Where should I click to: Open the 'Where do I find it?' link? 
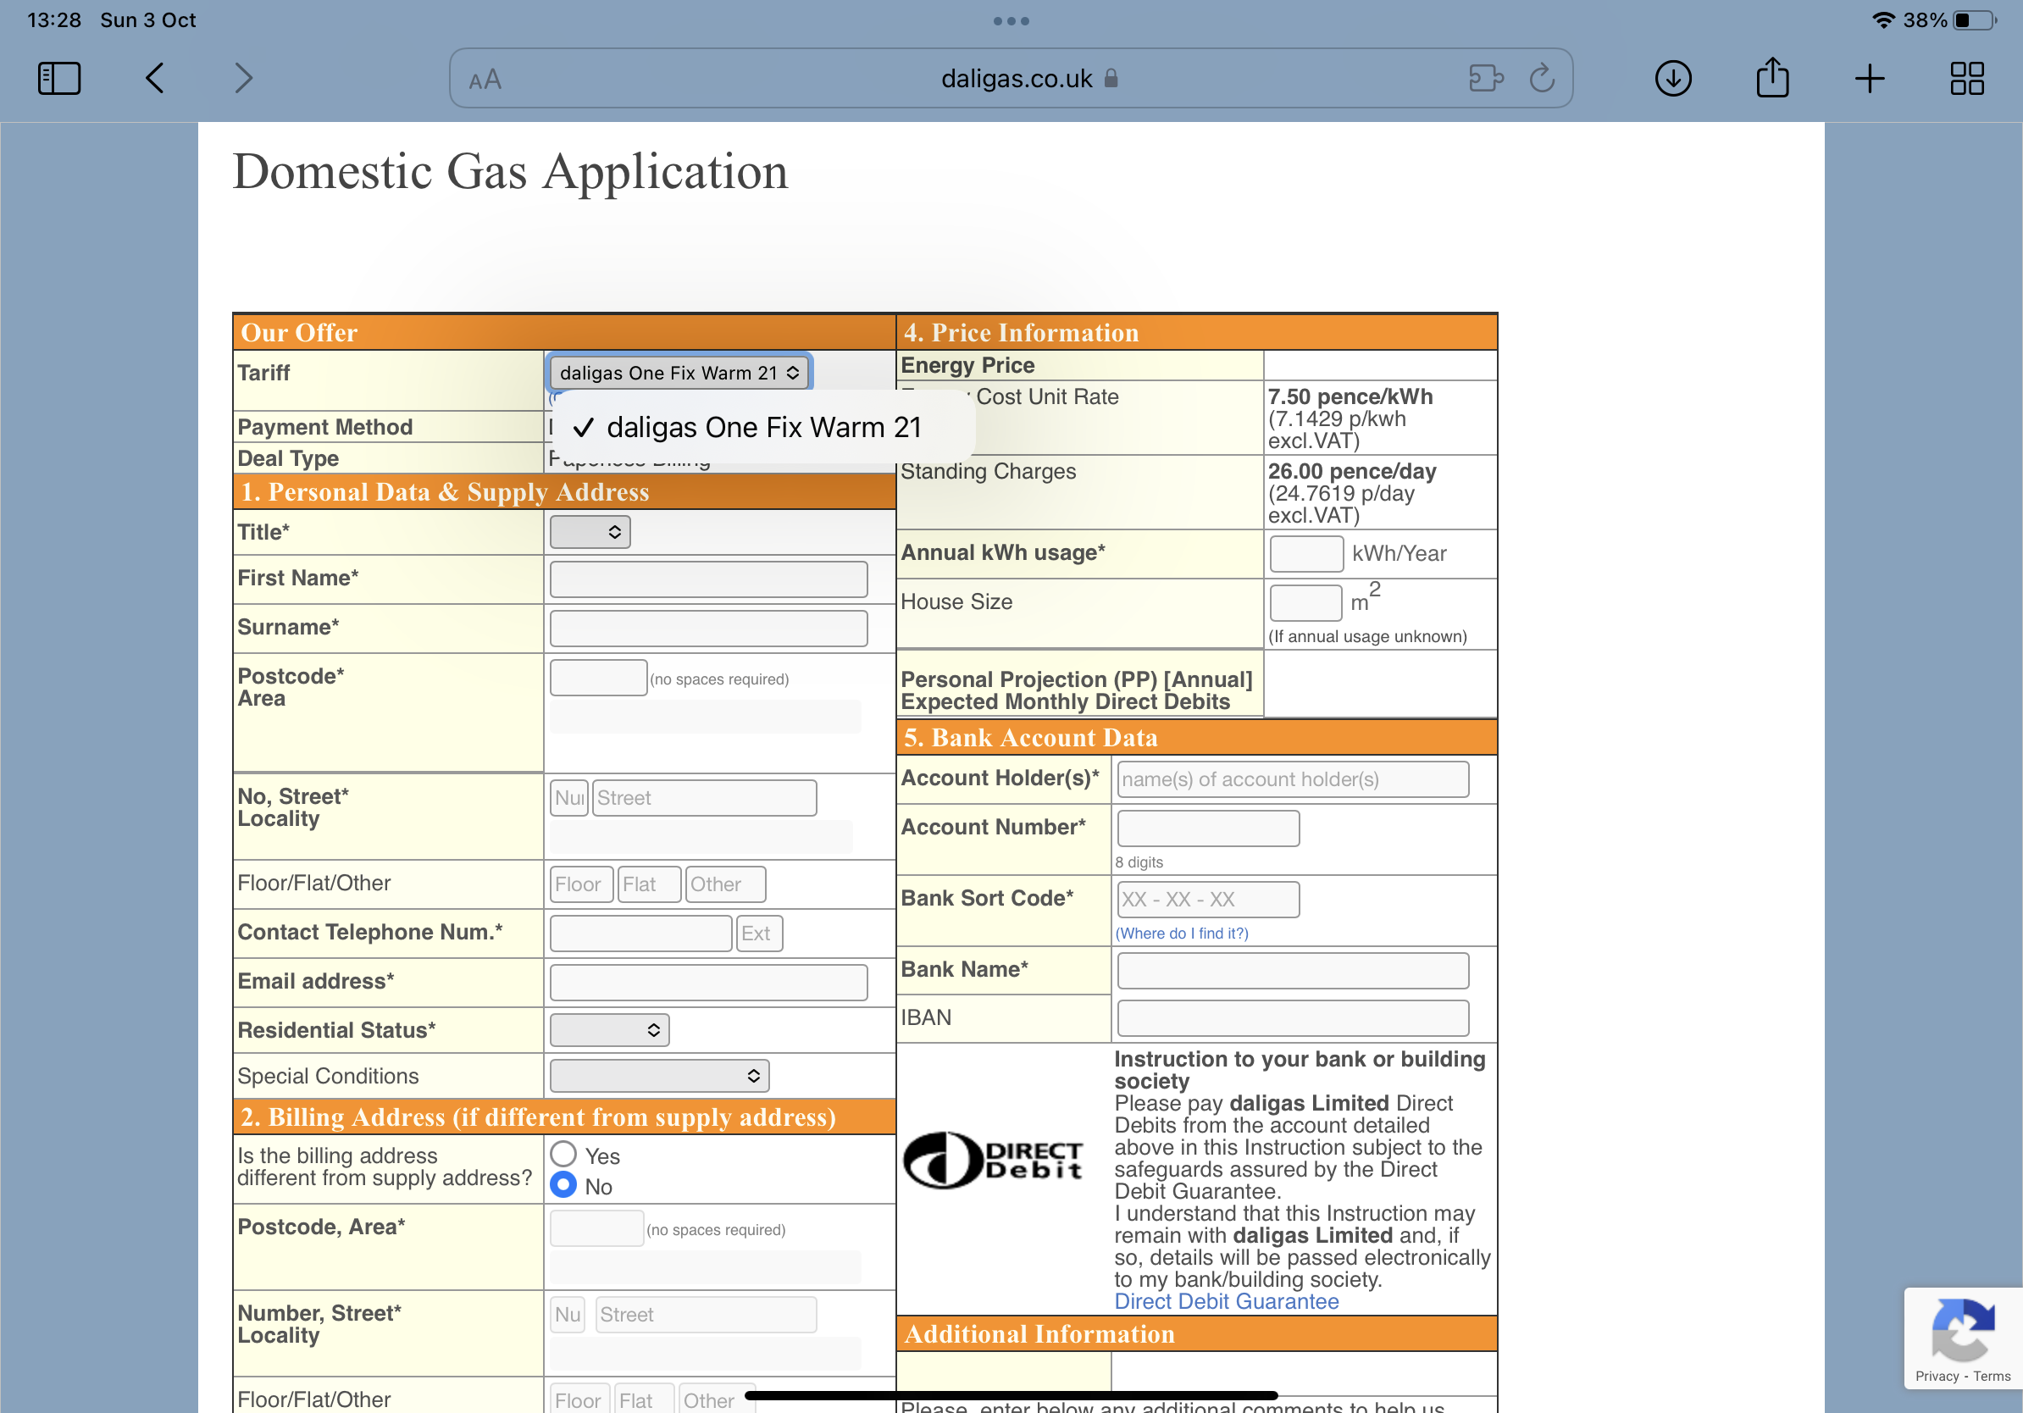pos(1182,933)
